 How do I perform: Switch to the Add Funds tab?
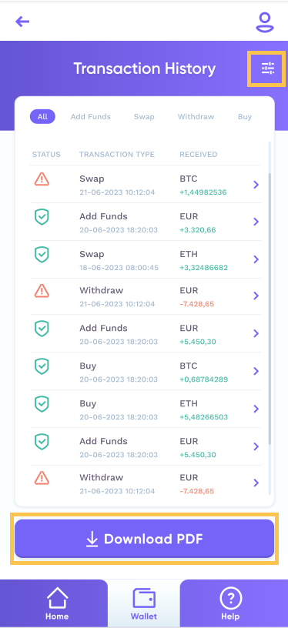(91, 116)
